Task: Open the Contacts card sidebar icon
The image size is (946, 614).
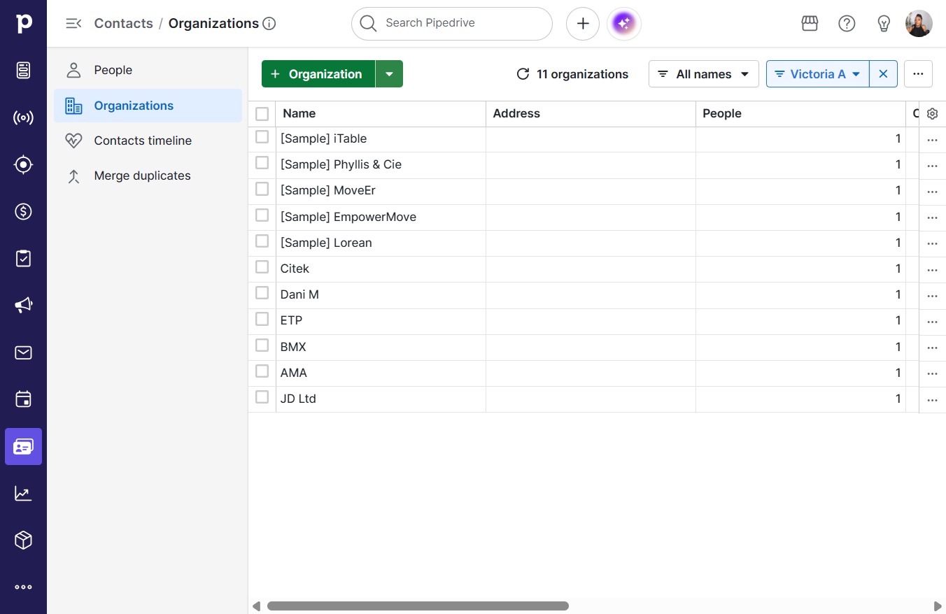Action: click(23, 446)
